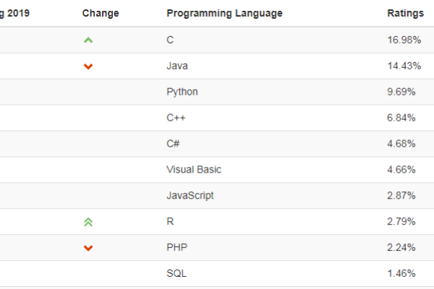Click the Change column header
Image resolution: width=434 pixels, height=289 pixels.
tap(101, 14)
